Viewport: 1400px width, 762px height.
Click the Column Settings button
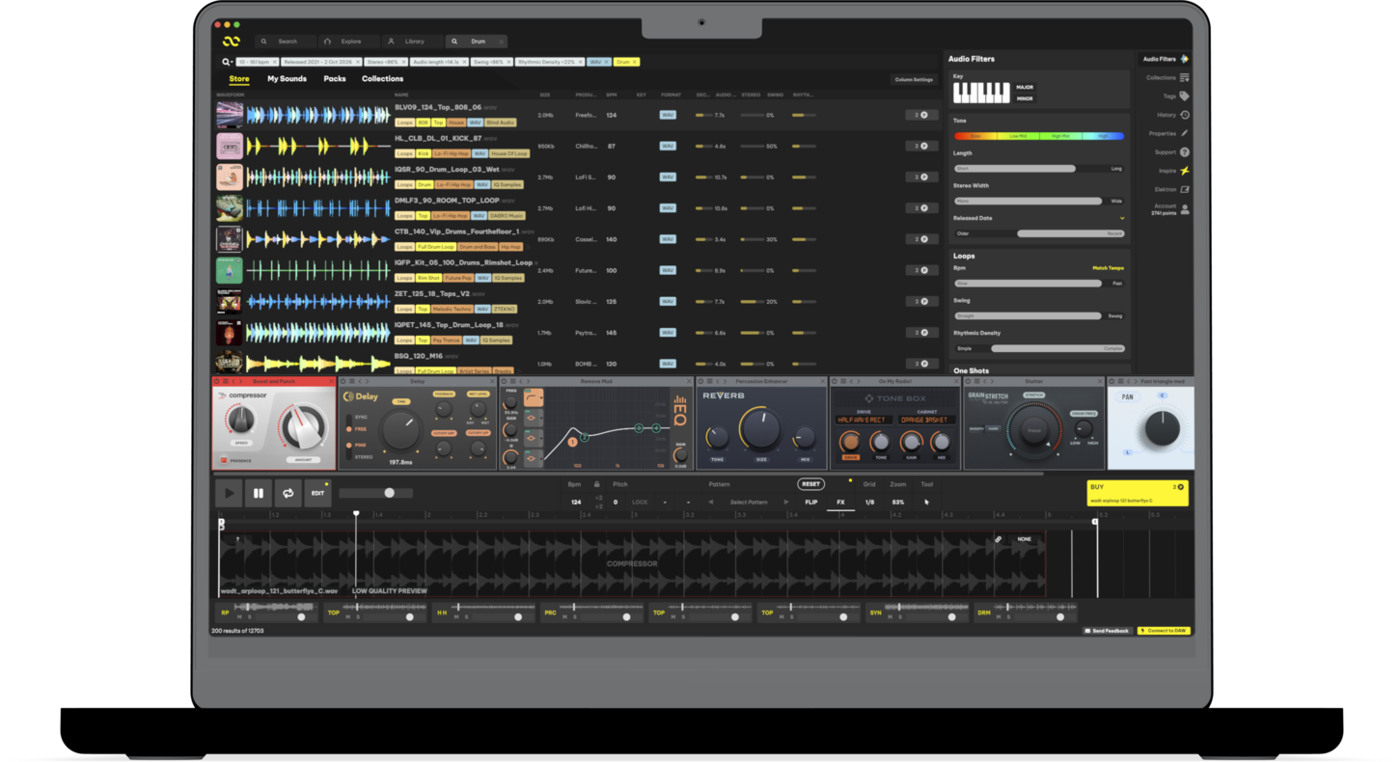tap(914, 79)
